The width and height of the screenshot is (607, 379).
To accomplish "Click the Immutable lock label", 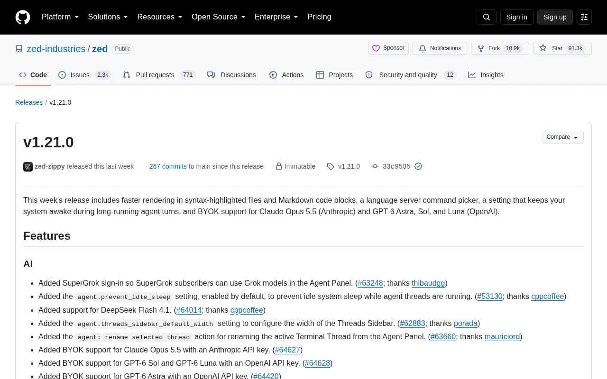I will [x=295, y=166].
